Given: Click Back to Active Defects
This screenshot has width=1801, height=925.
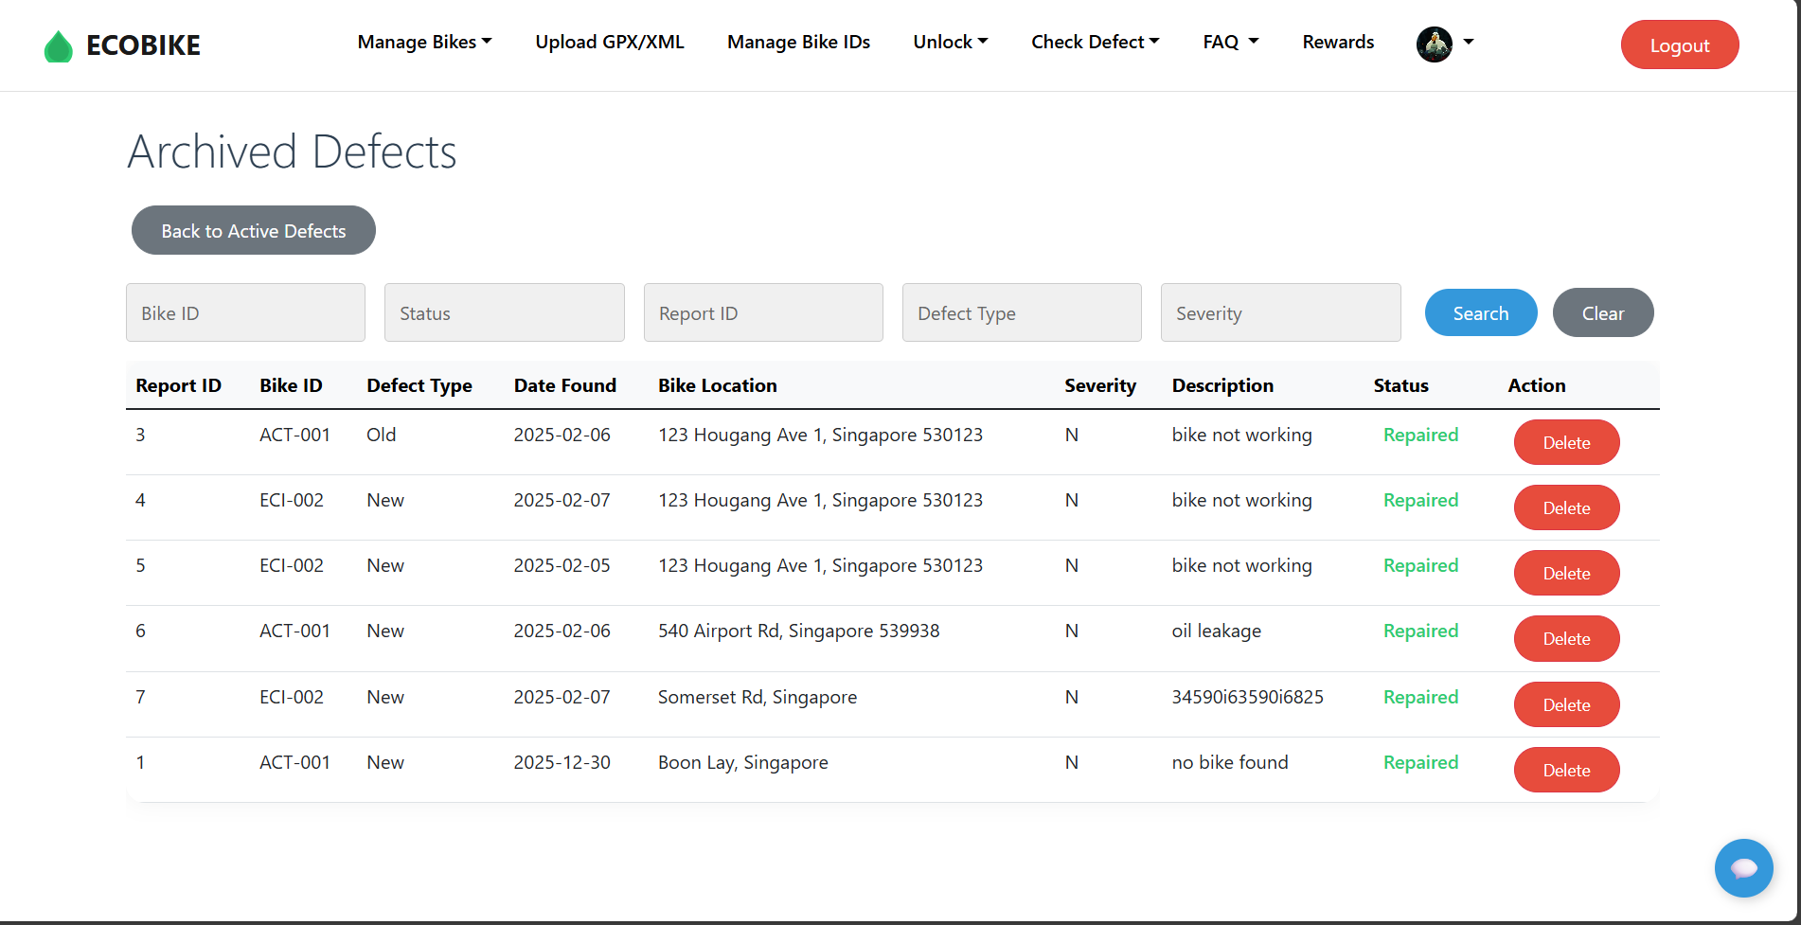Looking at the screenshot, I should coord(253,231).
